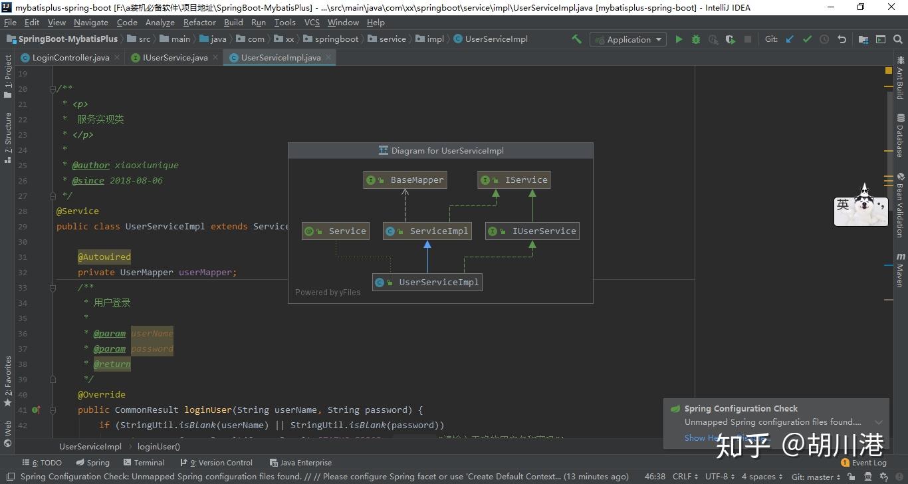This screenshot has width=908, height=484.
Task: Revert changes with the undo arrow icon
Action: [x=842, y=39]
